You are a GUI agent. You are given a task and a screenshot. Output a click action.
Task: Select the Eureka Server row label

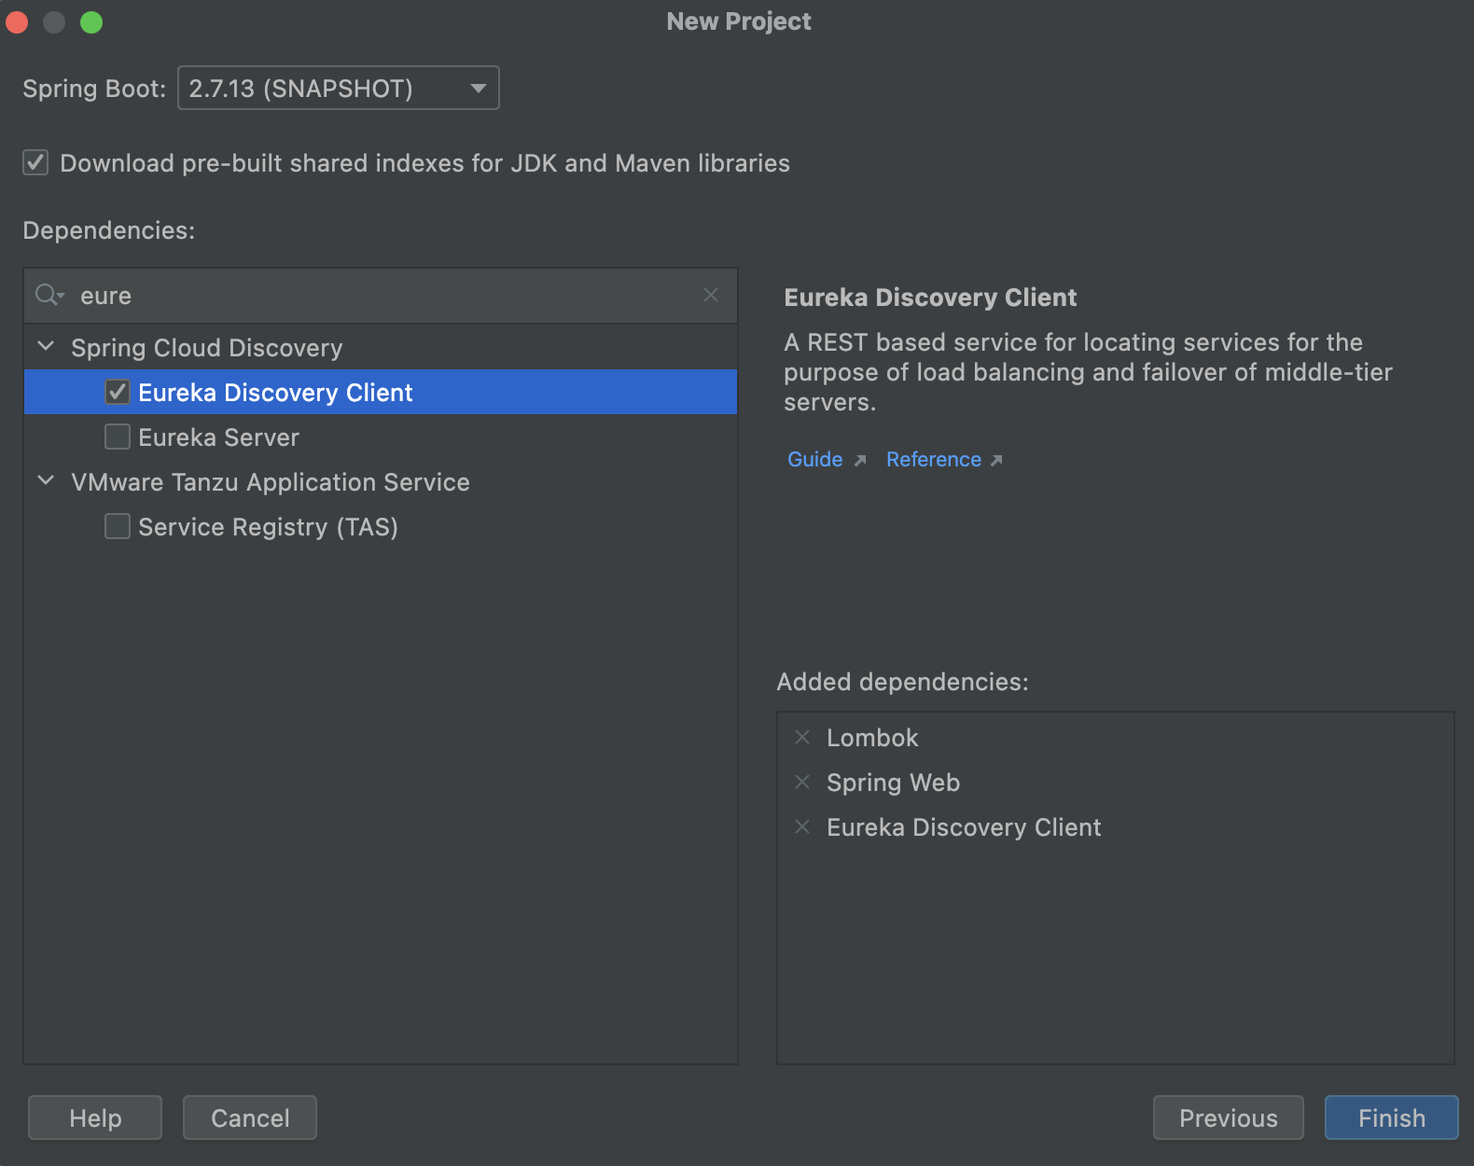(218, 437)
